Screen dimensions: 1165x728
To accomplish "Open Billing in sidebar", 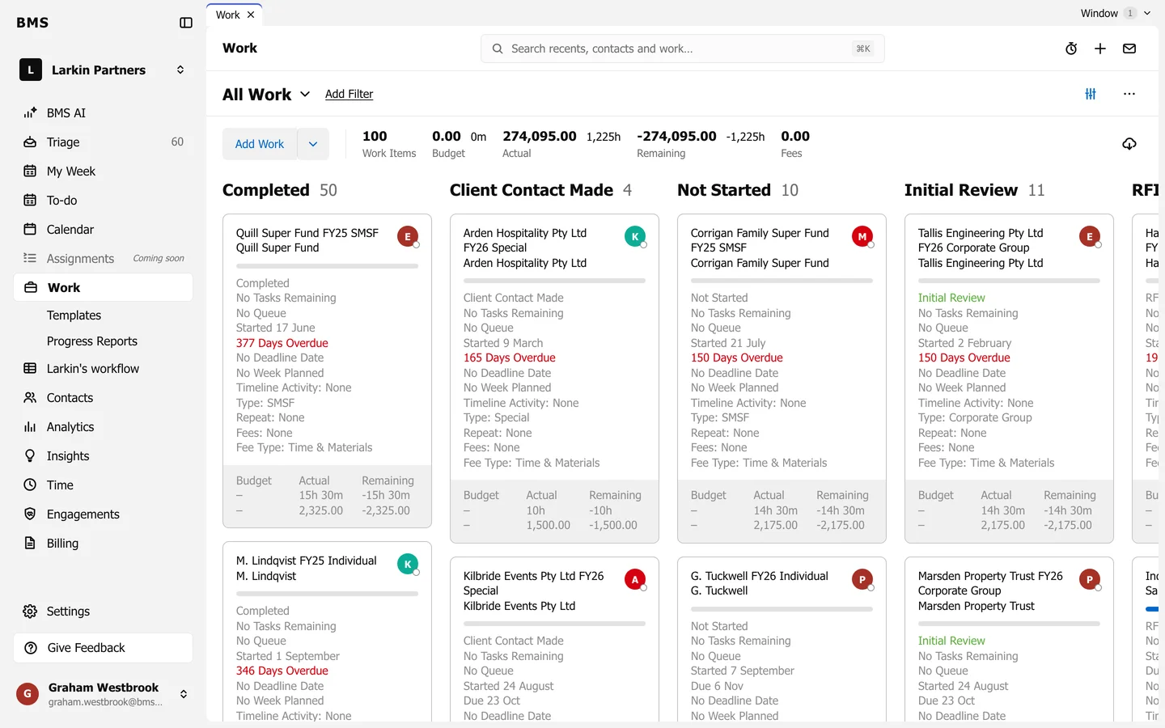I will (104, 544).
